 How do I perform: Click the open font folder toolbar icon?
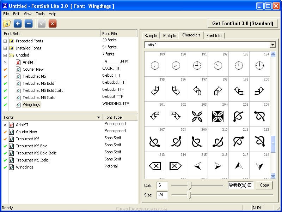click(7, 24)
